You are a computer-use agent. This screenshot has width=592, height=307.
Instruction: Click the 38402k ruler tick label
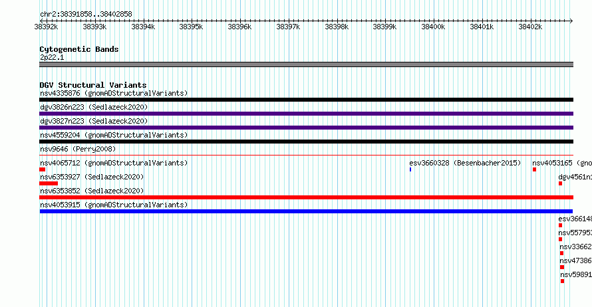530,27
